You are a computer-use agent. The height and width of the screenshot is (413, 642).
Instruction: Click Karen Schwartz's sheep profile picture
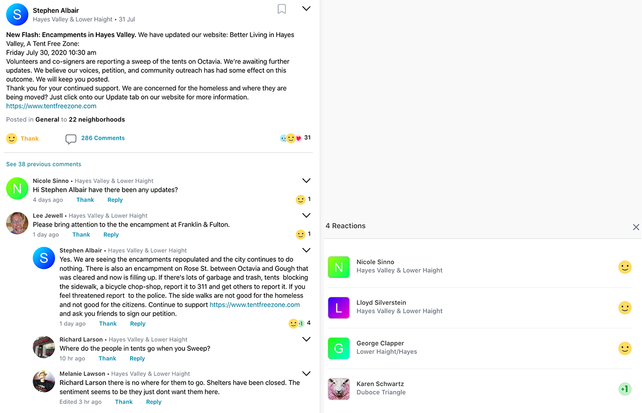(x=339, y=389)
